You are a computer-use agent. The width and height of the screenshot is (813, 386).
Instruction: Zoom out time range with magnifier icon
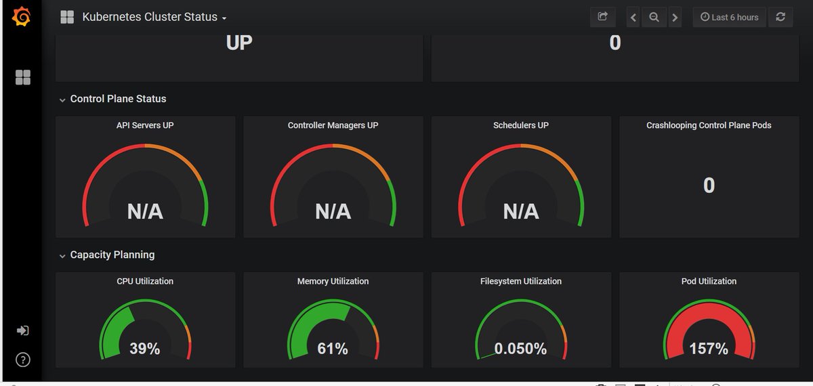654,18
